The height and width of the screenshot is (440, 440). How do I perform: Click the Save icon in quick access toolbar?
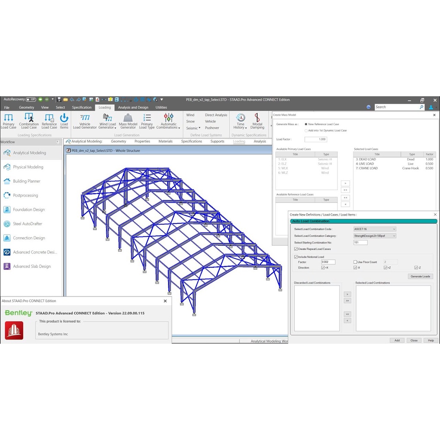coord(59,99)
